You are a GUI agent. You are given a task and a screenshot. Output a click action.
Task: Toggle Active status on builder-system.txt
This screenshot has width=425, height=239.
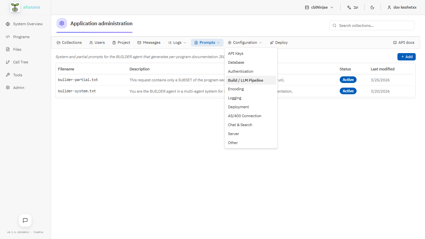pyautogui.click(x=348, y=91)
